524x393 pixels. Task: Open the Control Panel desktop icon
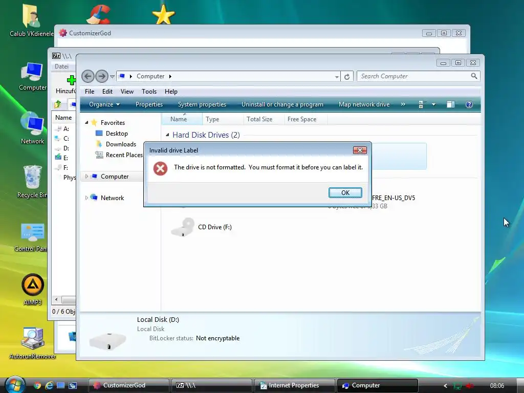pos(31,237)
